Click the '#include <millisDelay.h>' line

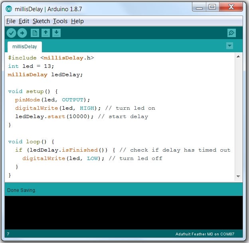click(51, 58)
